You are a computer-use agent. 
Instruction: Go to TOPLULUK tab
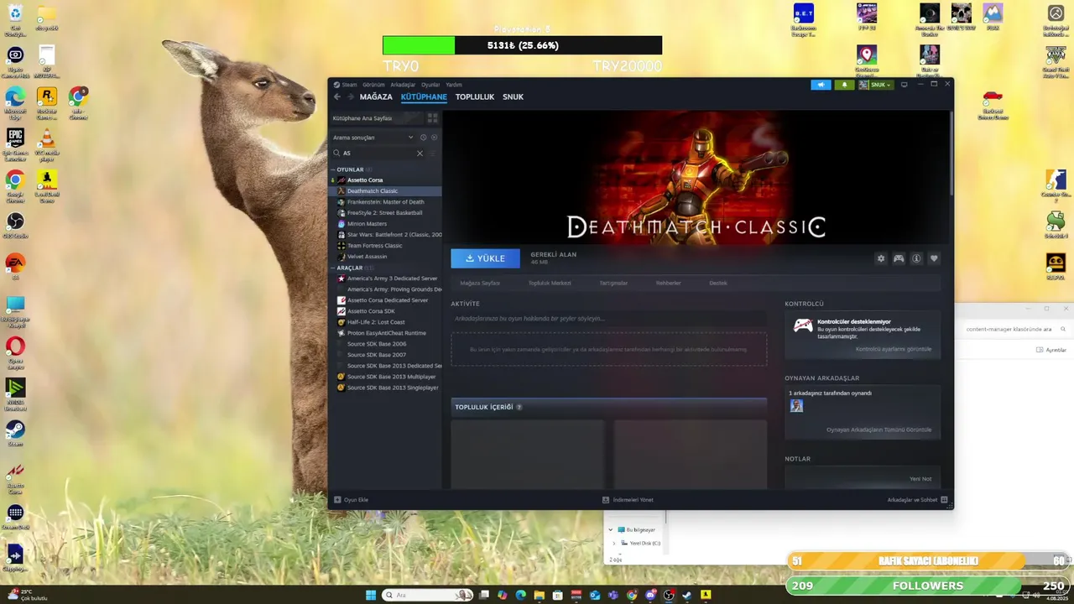(475, 96)
